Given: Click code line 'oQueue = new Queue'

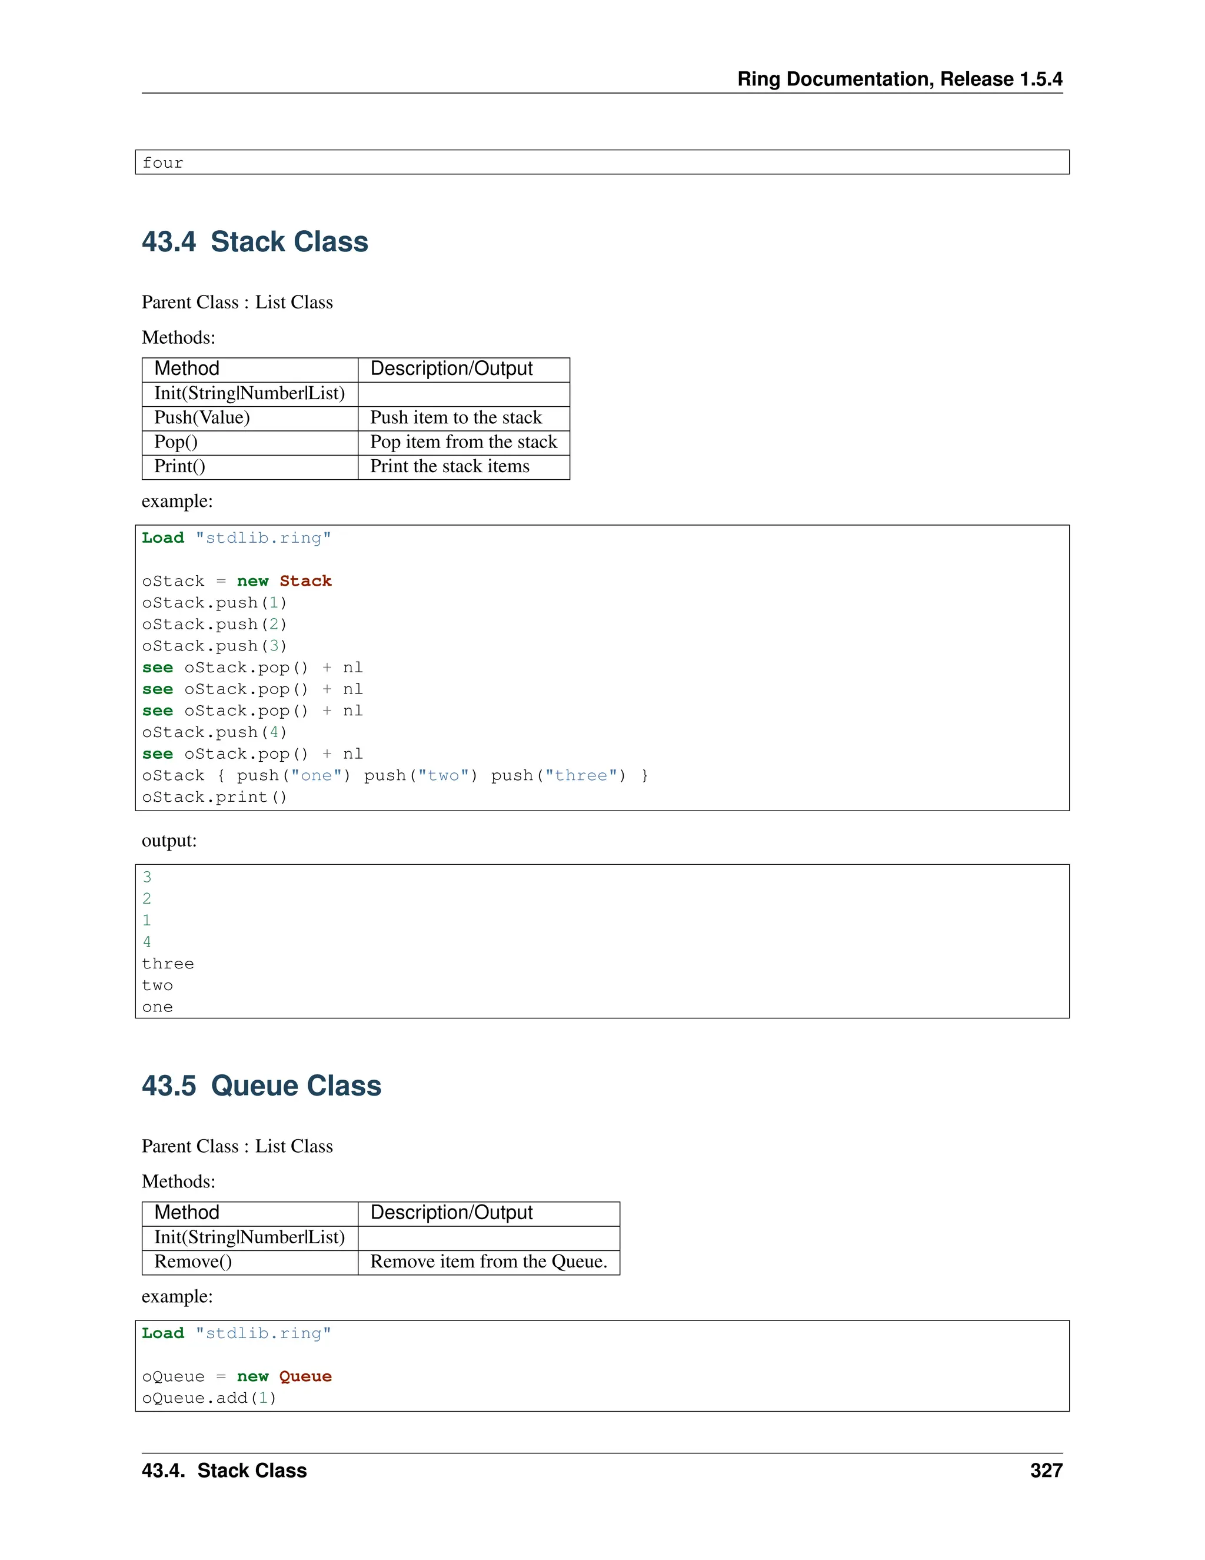Looking at the screenshot, I should tap(237, 1376).
